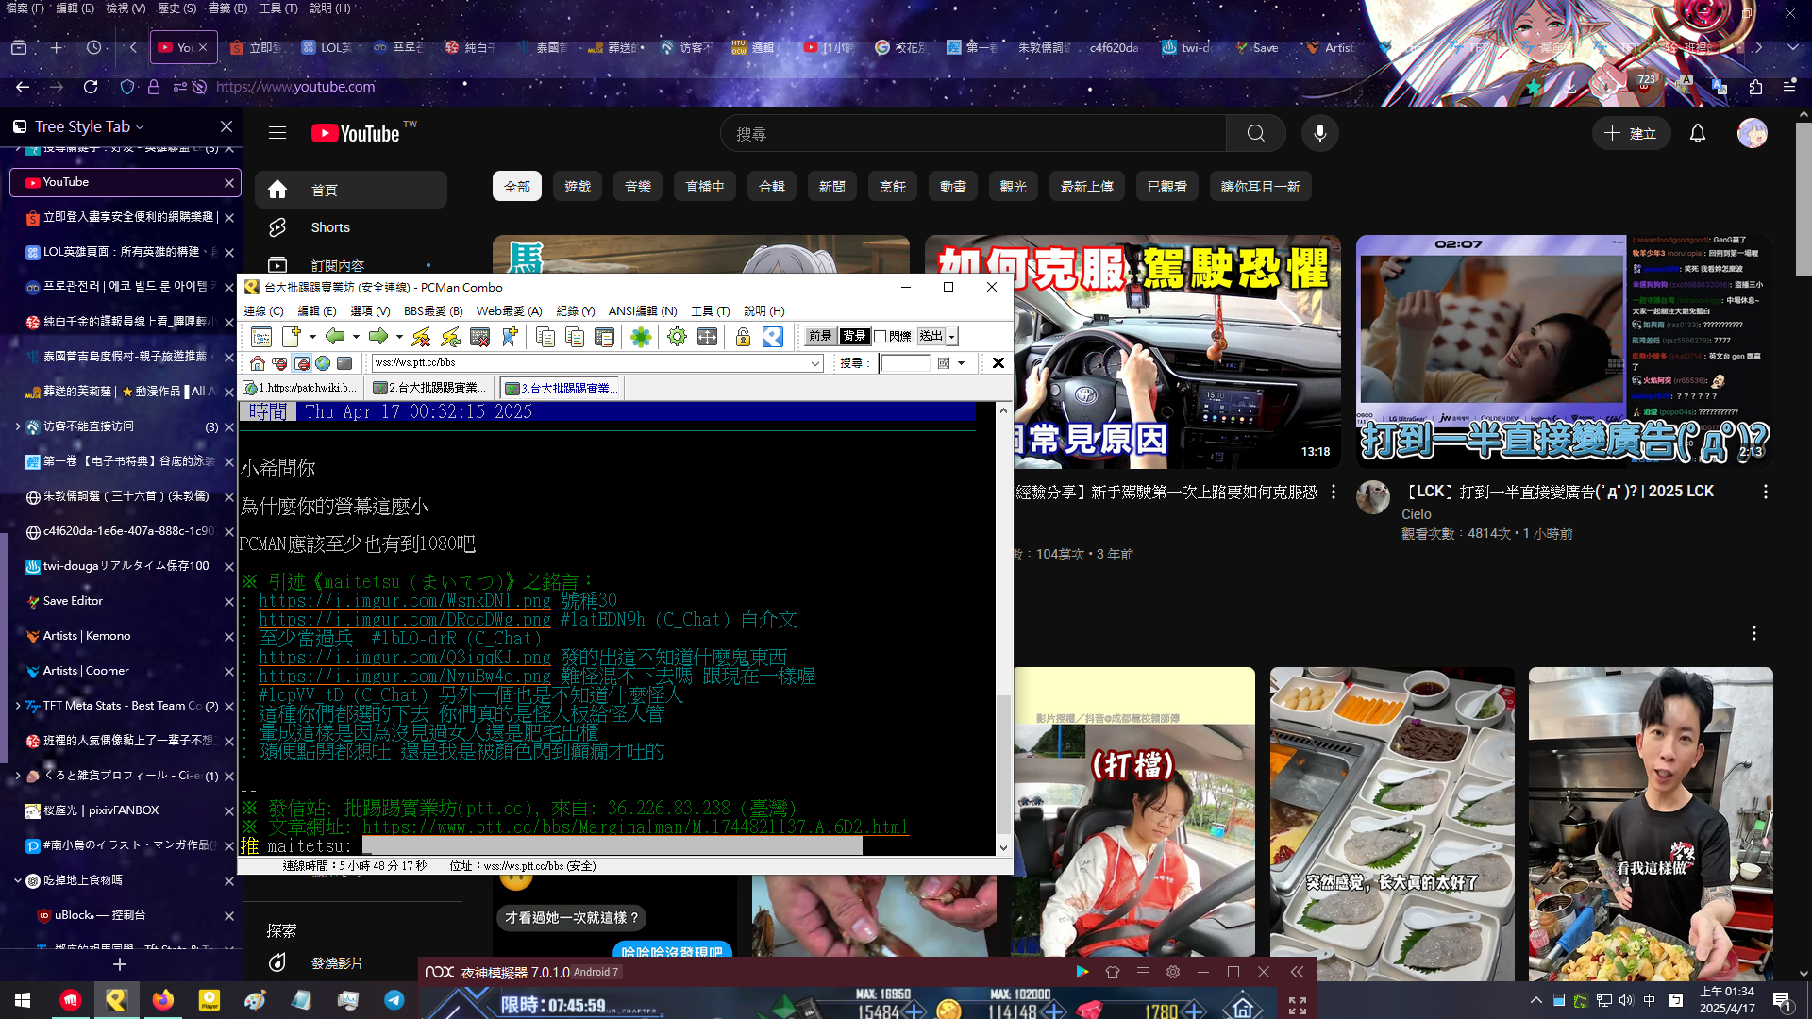Open Firefox from the Windows taskbar
Screen dimensions: 1812x1019
click(x=163, y=1000)
